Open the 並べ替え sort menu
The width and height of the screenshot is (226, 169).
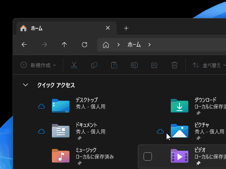click(209, 65)
